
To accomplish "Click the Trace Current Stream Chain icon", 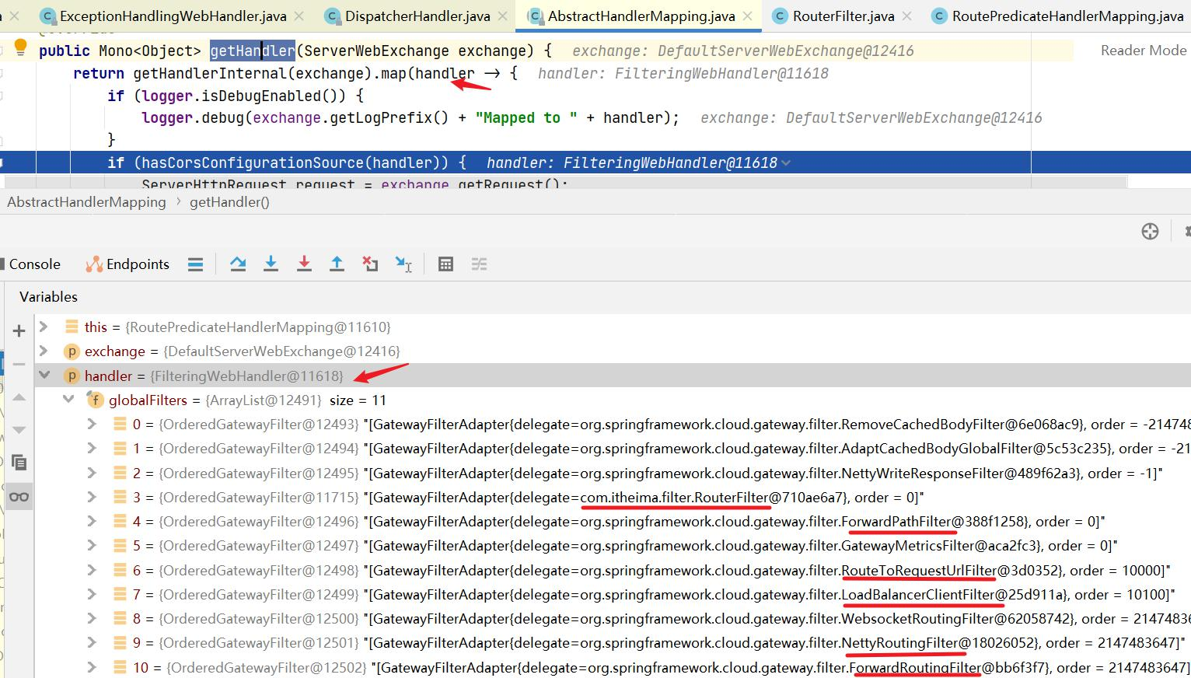I will [479, 264].
